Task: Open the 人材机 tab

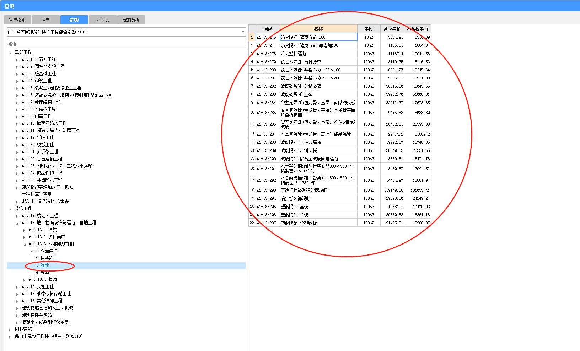Action: click(x=102, y=20)
